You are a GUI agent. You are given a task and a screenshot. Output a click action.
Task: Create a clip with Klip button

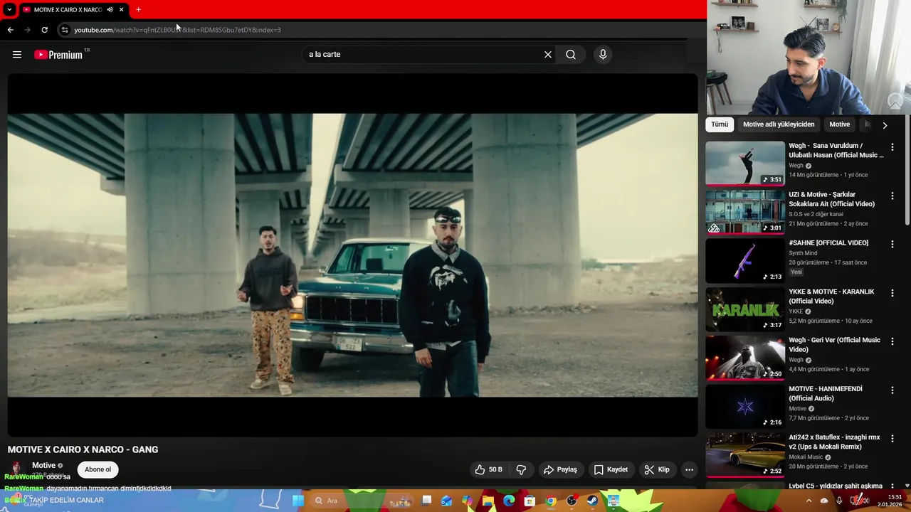[x=657, y=469]
